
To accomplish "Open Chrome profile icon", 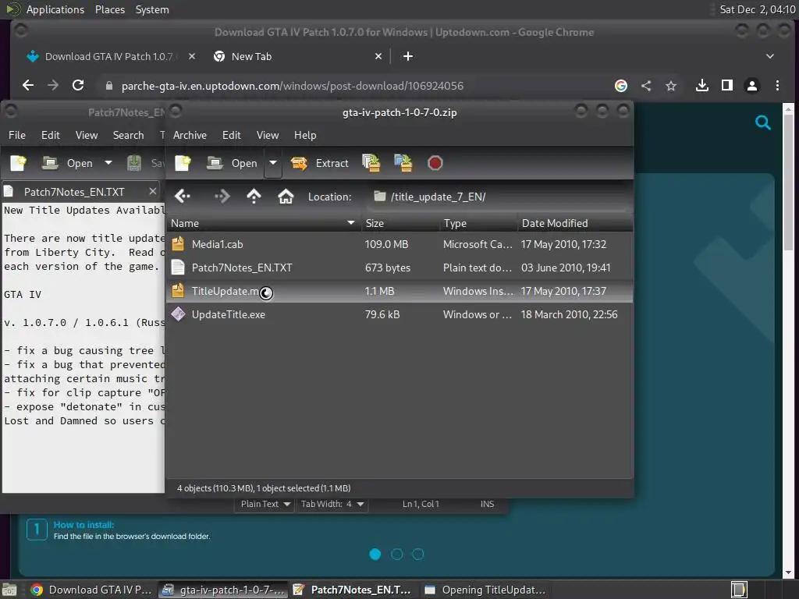I will click(x=751, y=86).
